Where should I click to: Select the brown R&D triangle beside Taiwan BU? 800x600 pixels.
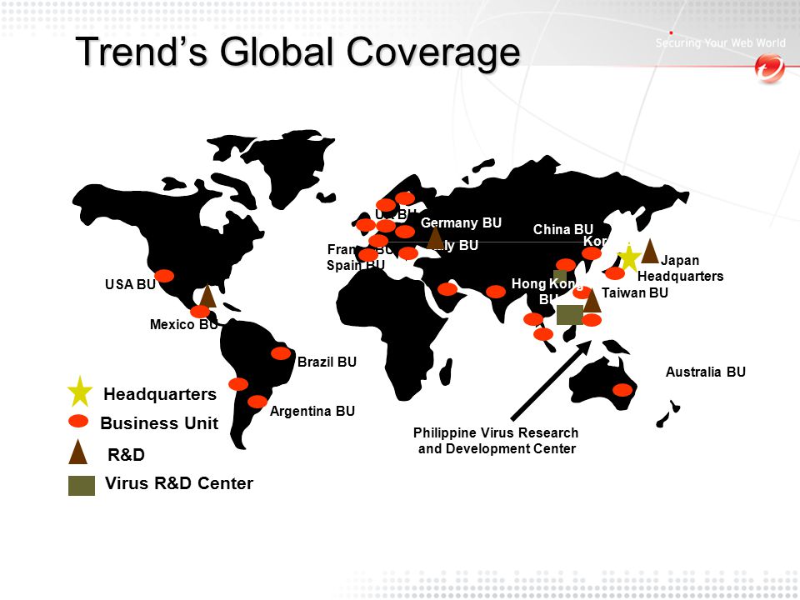coord(592,300)
